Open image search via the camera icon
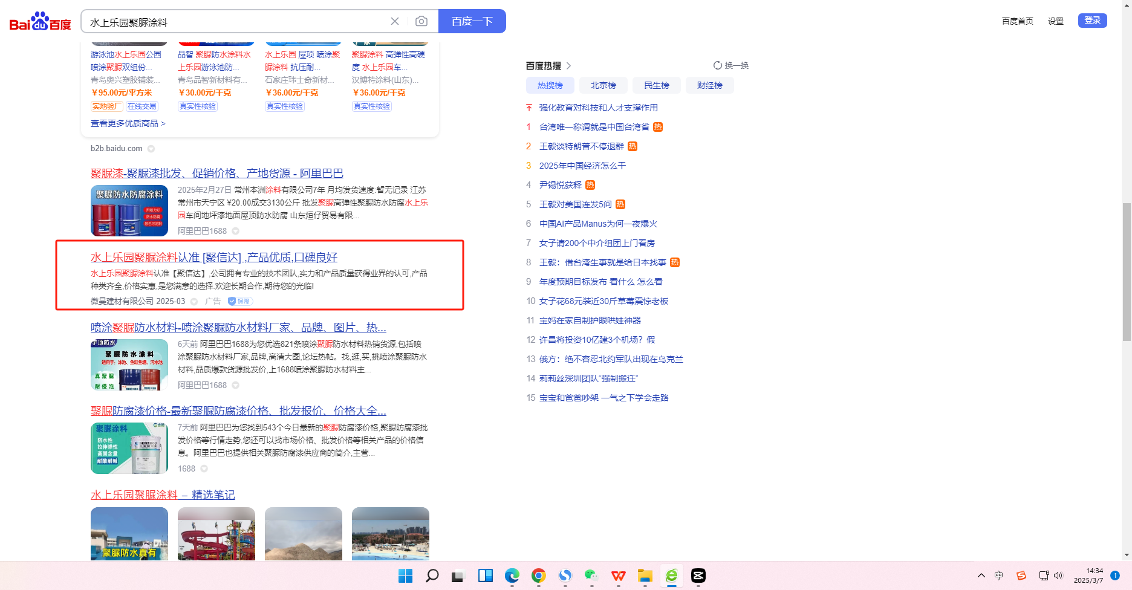Image resolution: width=1132 pixels, height=590 pixels. [x=421, y=21]
